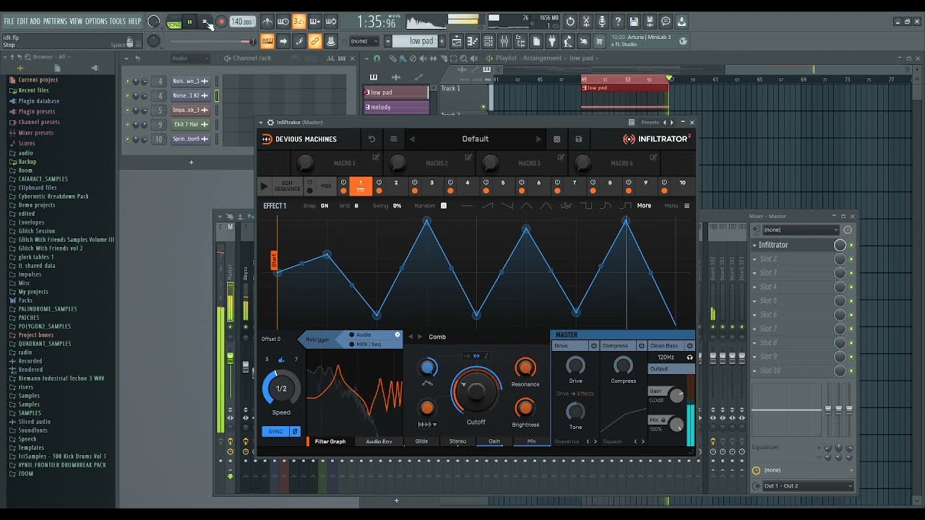Open the FILE menu
925x520 pixels.
pos(9,22)
